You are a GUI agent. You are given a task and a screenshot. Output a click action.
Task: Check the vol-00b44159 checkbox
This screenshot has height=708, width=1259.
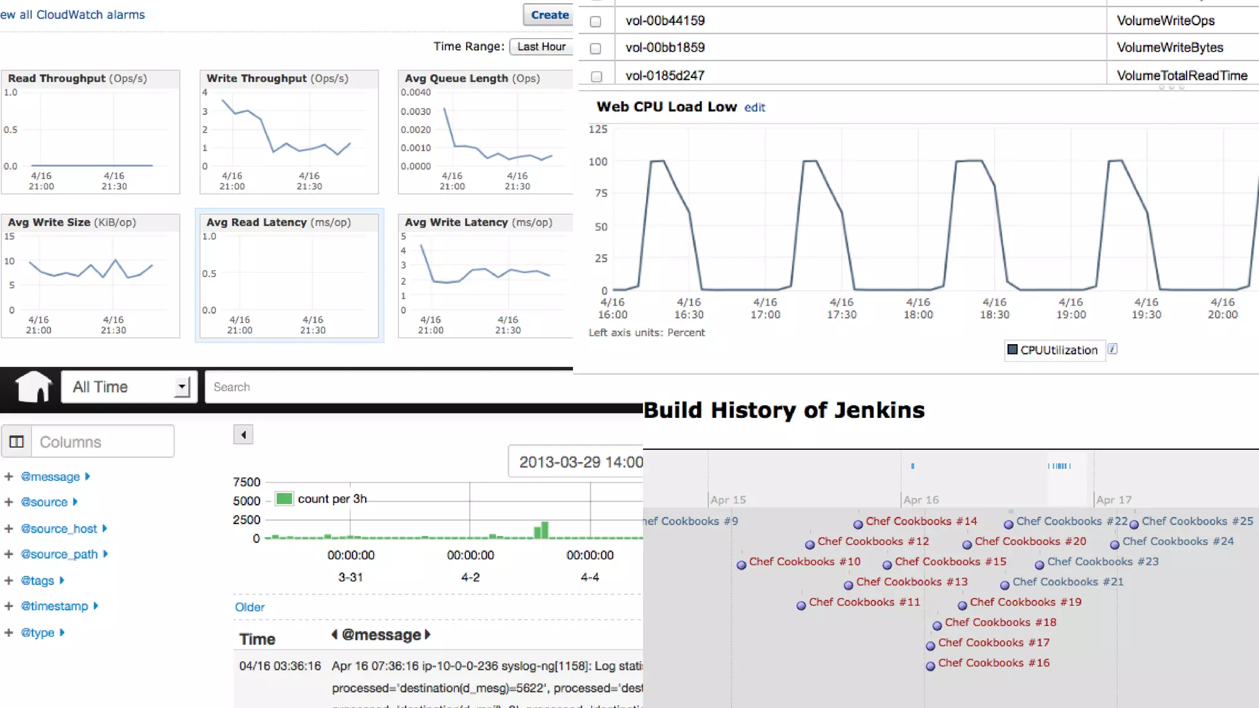point(595,22)
